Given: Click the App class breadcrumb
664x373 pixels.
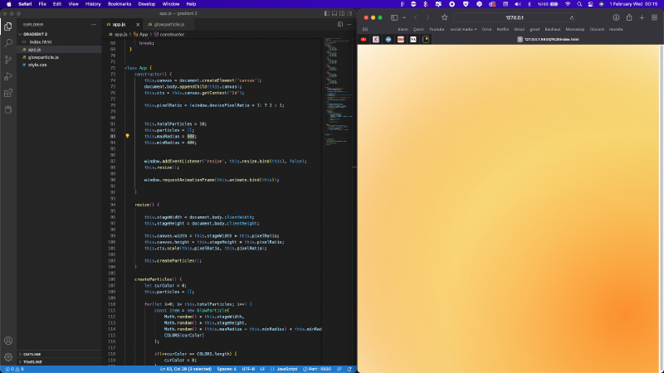Looking at the screenshot, I should coord(141,34).
